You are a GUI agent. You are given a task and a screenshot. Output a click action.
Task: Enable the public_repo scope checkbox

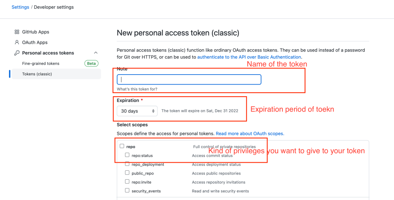127,173
